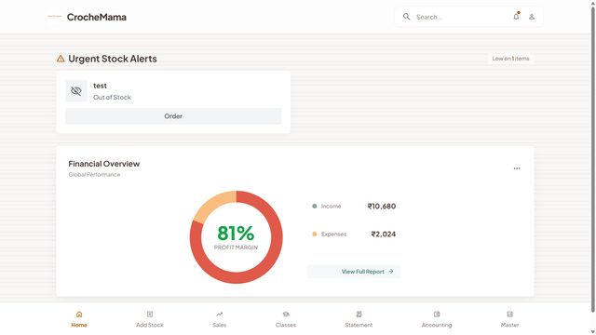Image resolution: width=596 pixels, height=335 pixels.
Task: Click the Global Performance subtitle
Action: point(94,175)
